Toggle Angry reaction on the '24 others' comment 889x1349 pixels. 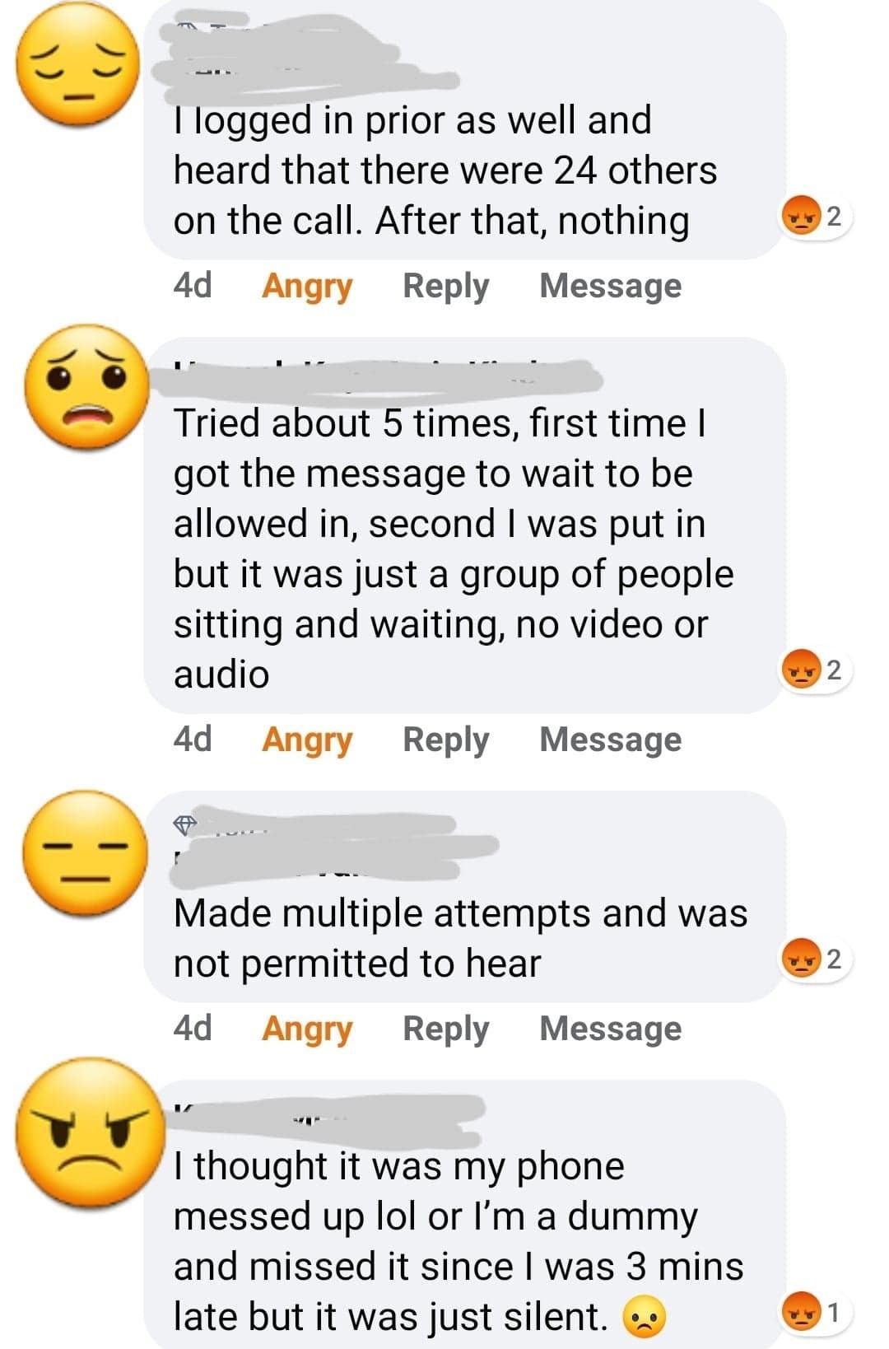(x=307, y=286)
